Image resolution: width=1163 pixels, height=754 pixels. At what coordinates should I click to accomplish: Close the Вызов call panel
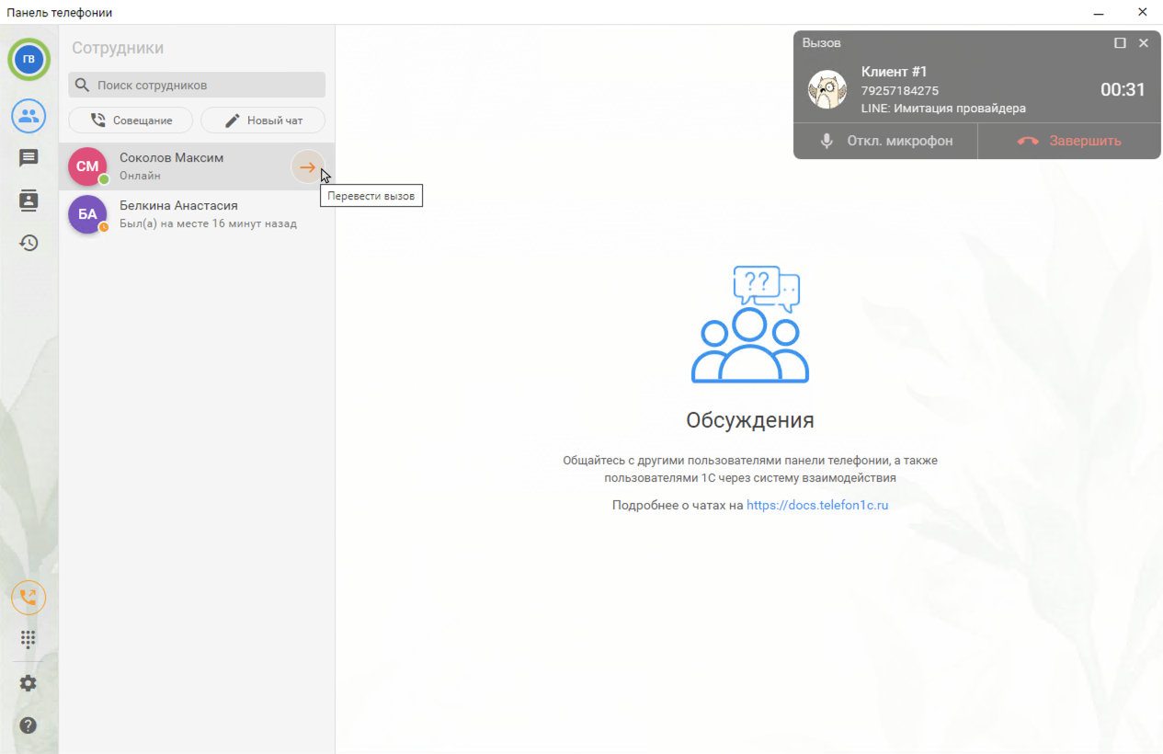tap(1144, 43)
